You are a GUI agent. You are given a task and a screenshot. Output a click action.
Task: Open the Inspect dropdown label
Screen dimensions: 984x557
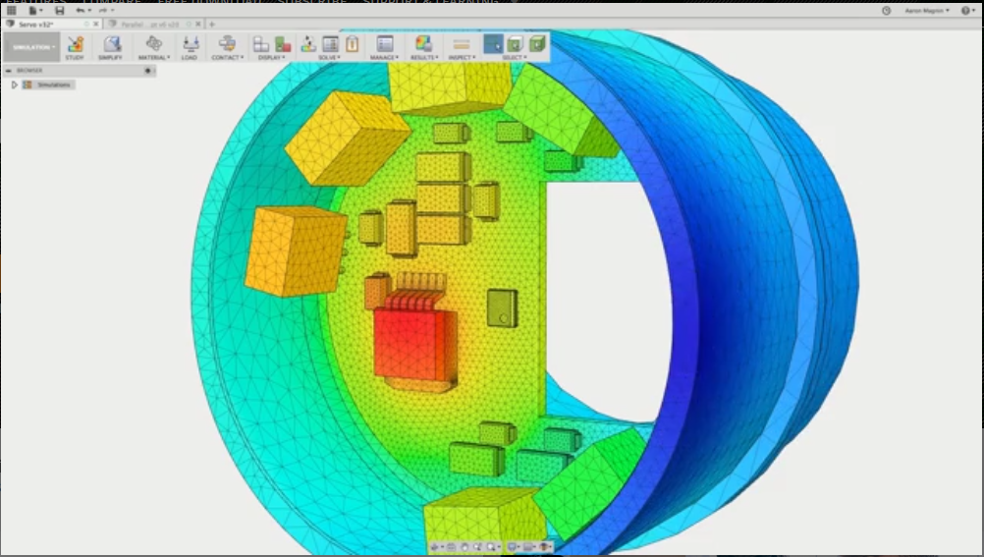[x=462, y=57]
